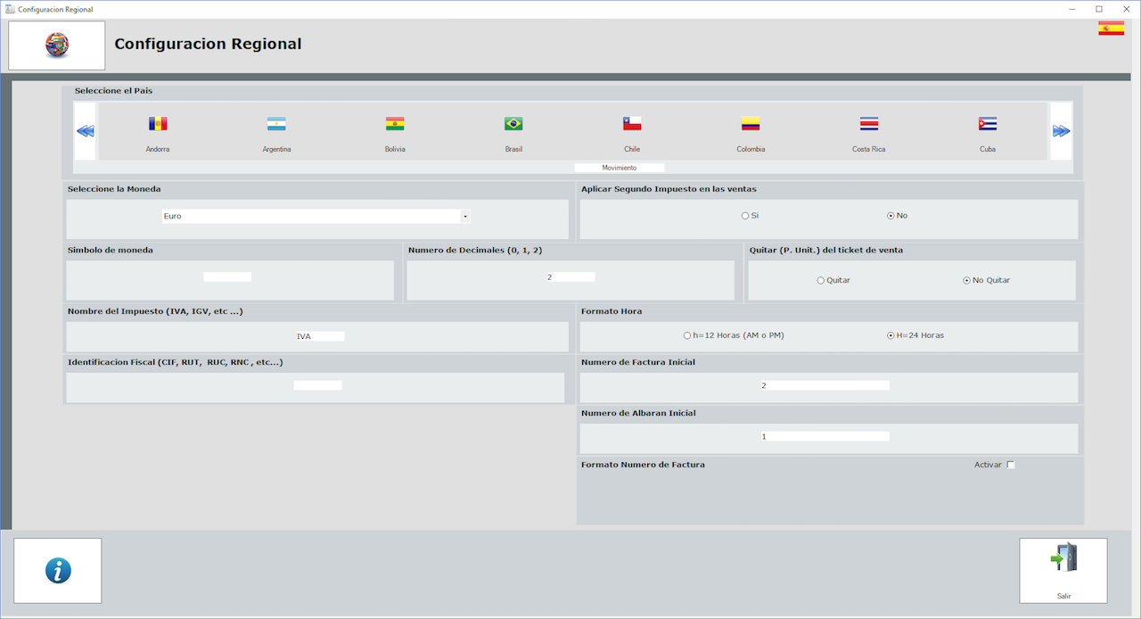Pick the Cuba flag icon

pos(988,124)
